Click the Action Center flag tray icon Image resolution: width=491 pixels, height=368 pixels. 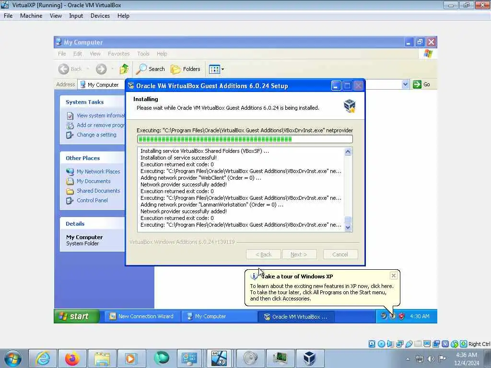(x=443, y=358)
